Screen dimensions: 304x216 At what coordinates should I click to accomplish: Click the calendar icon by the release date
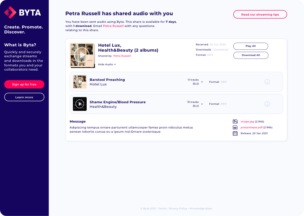click(x=235, y=133)
